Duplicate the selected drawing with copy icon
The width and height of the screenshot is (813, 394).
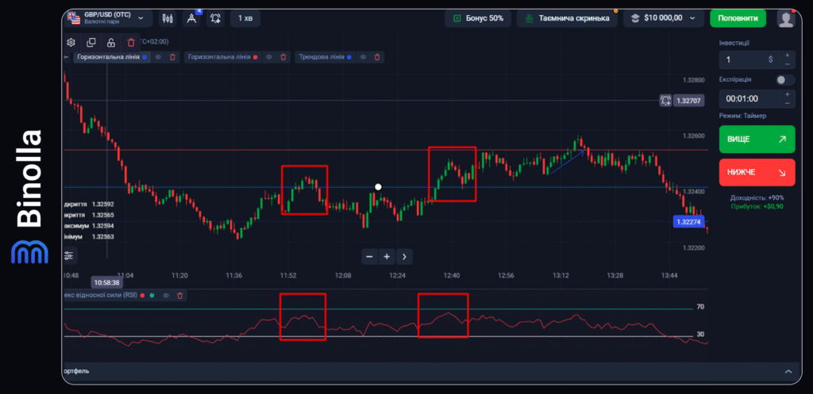tap(91, 42)
